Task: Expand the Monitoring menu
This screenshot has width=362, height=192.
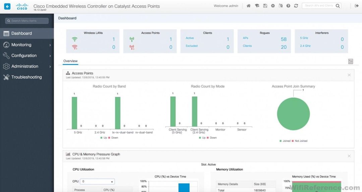Action: click(27, 45)
